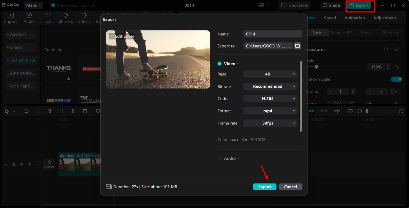Click the Delete left split icon
Screen dimensions: 409x208
click(x=62, y=111)
